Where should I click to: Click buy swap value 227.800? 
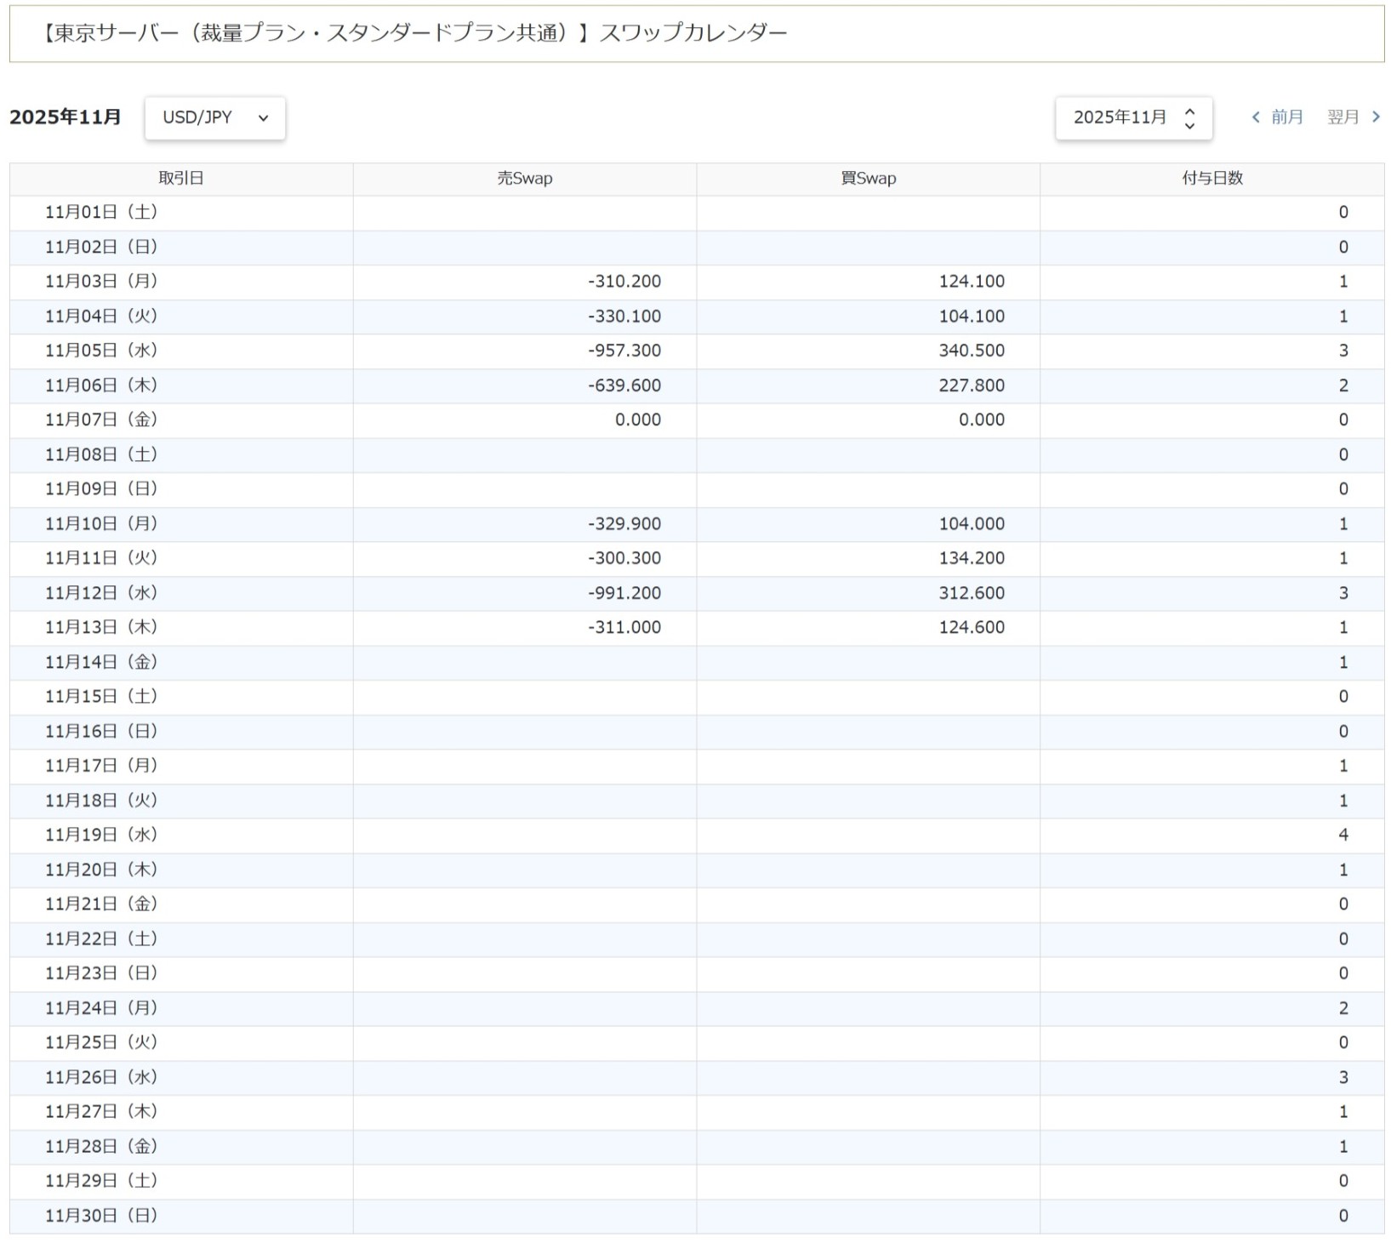(972, 385)
